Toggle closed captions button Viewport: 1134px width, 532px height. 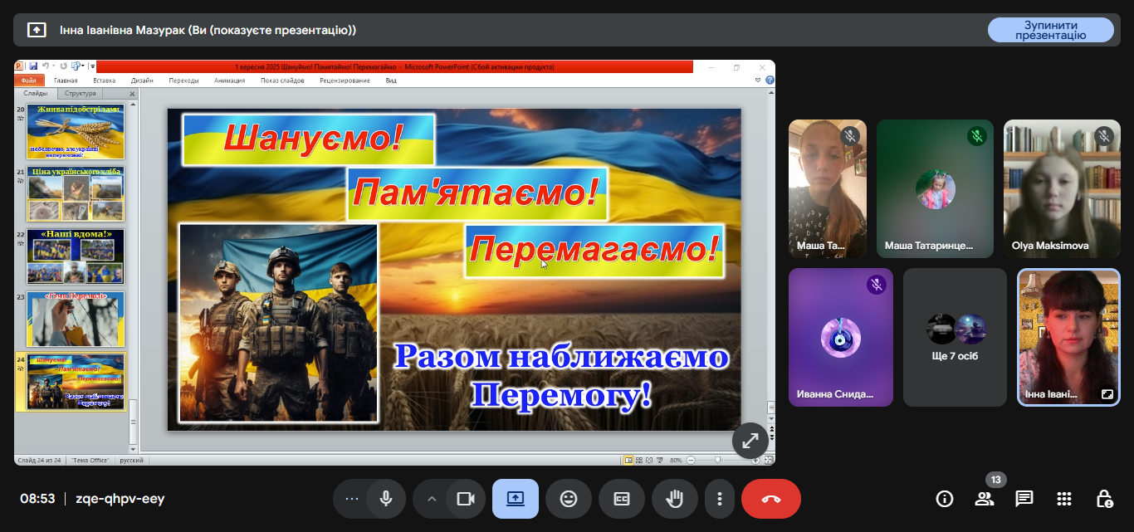(x=621, y=499)
